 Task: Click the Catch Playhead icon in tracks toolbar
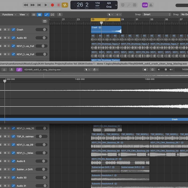[60, 15]
